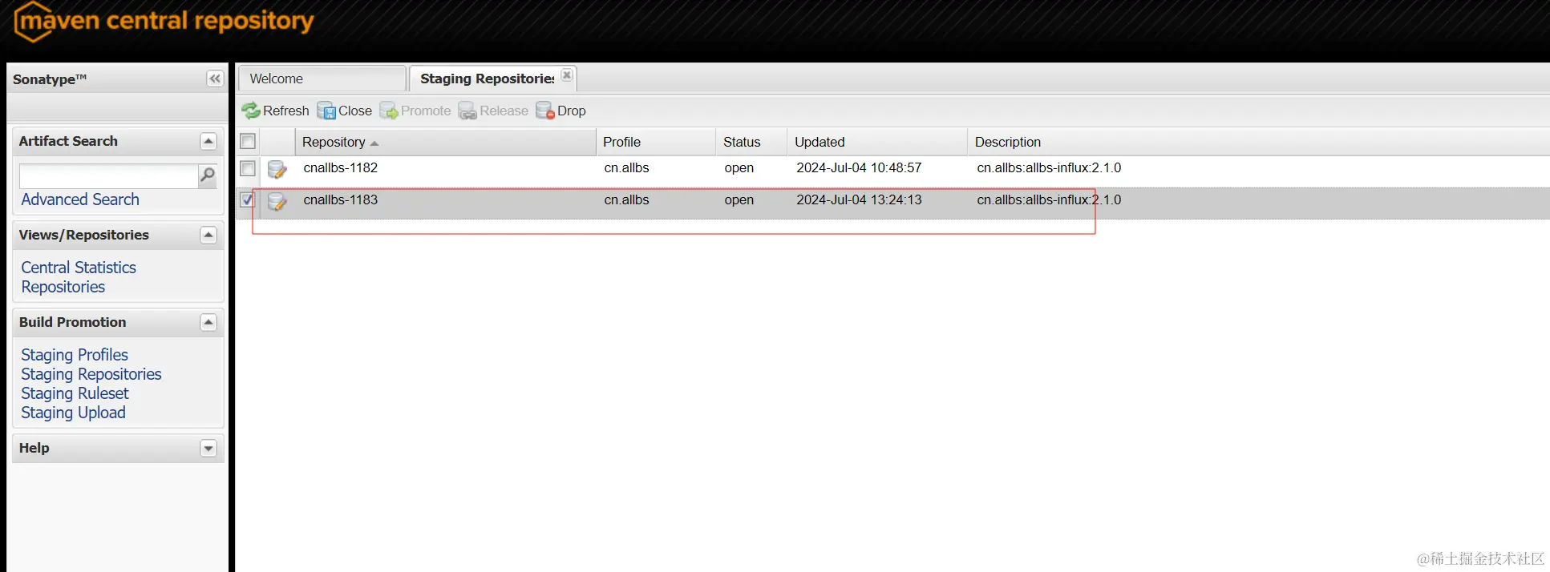Collapse the Build Promotion panel
1550x572 pixels.
[208, 323]
